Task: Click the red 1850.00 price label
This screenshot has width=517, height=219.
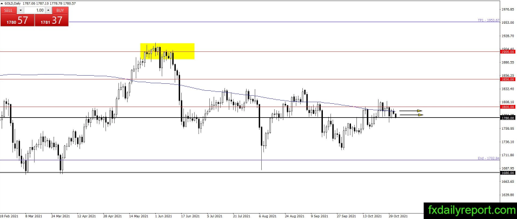Action: coord(507,79)
